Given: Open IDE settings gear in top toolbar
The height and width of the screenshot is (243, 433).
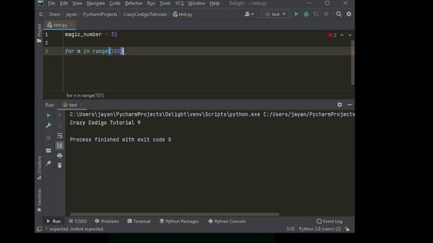Looking at the screenshot, I should pos(349,14).
